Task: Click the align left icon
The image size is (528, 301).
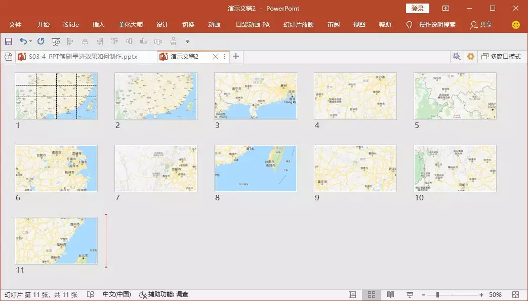Action: (70, 41)
